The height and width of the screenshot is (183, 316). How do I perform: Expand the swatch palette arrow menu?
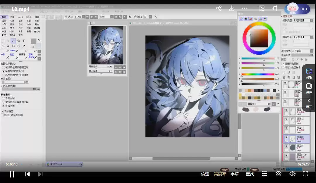click(x=278, y=90)
